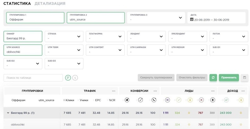Click the green refresh icon button
Screen dimensions: 250x129
point(213,78)
